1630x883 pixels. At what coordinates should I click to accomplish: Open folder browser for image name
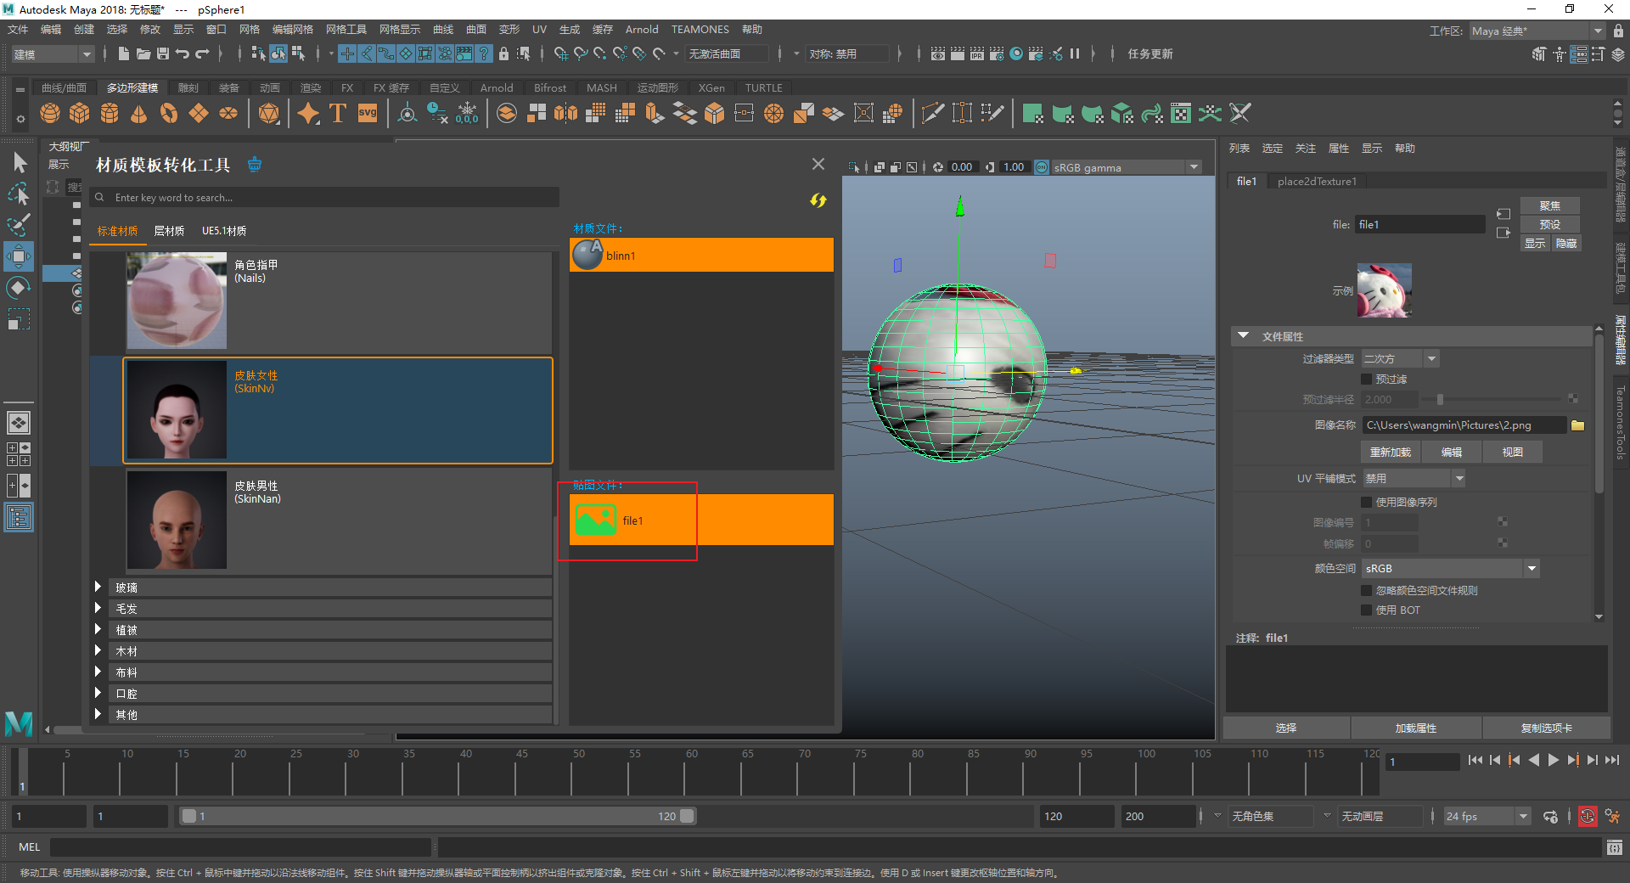(x=1577, y=425)
